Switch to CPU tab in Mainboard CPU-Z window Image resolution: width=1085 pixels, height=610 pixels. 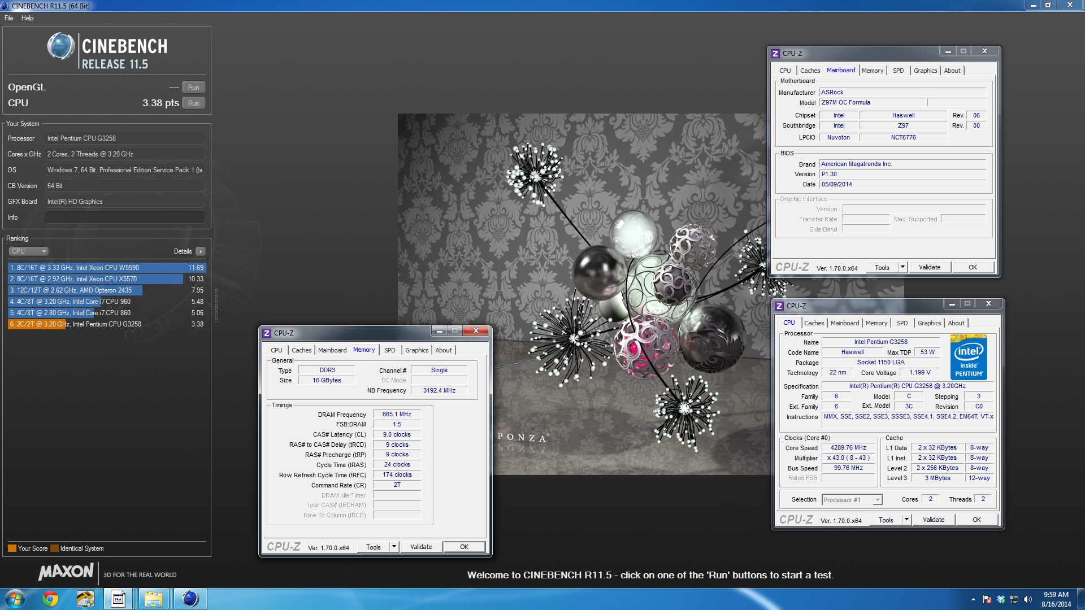pos(785,71)
